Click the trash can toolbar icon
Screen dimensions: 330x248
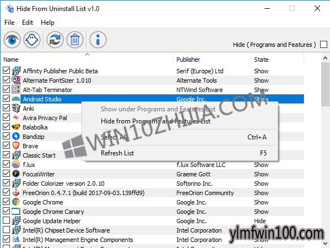point(75,40)
